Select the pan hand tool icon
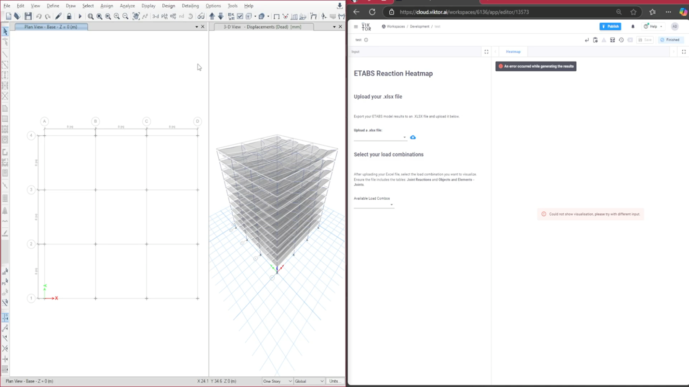689x387 pixels. pos(136,16)
